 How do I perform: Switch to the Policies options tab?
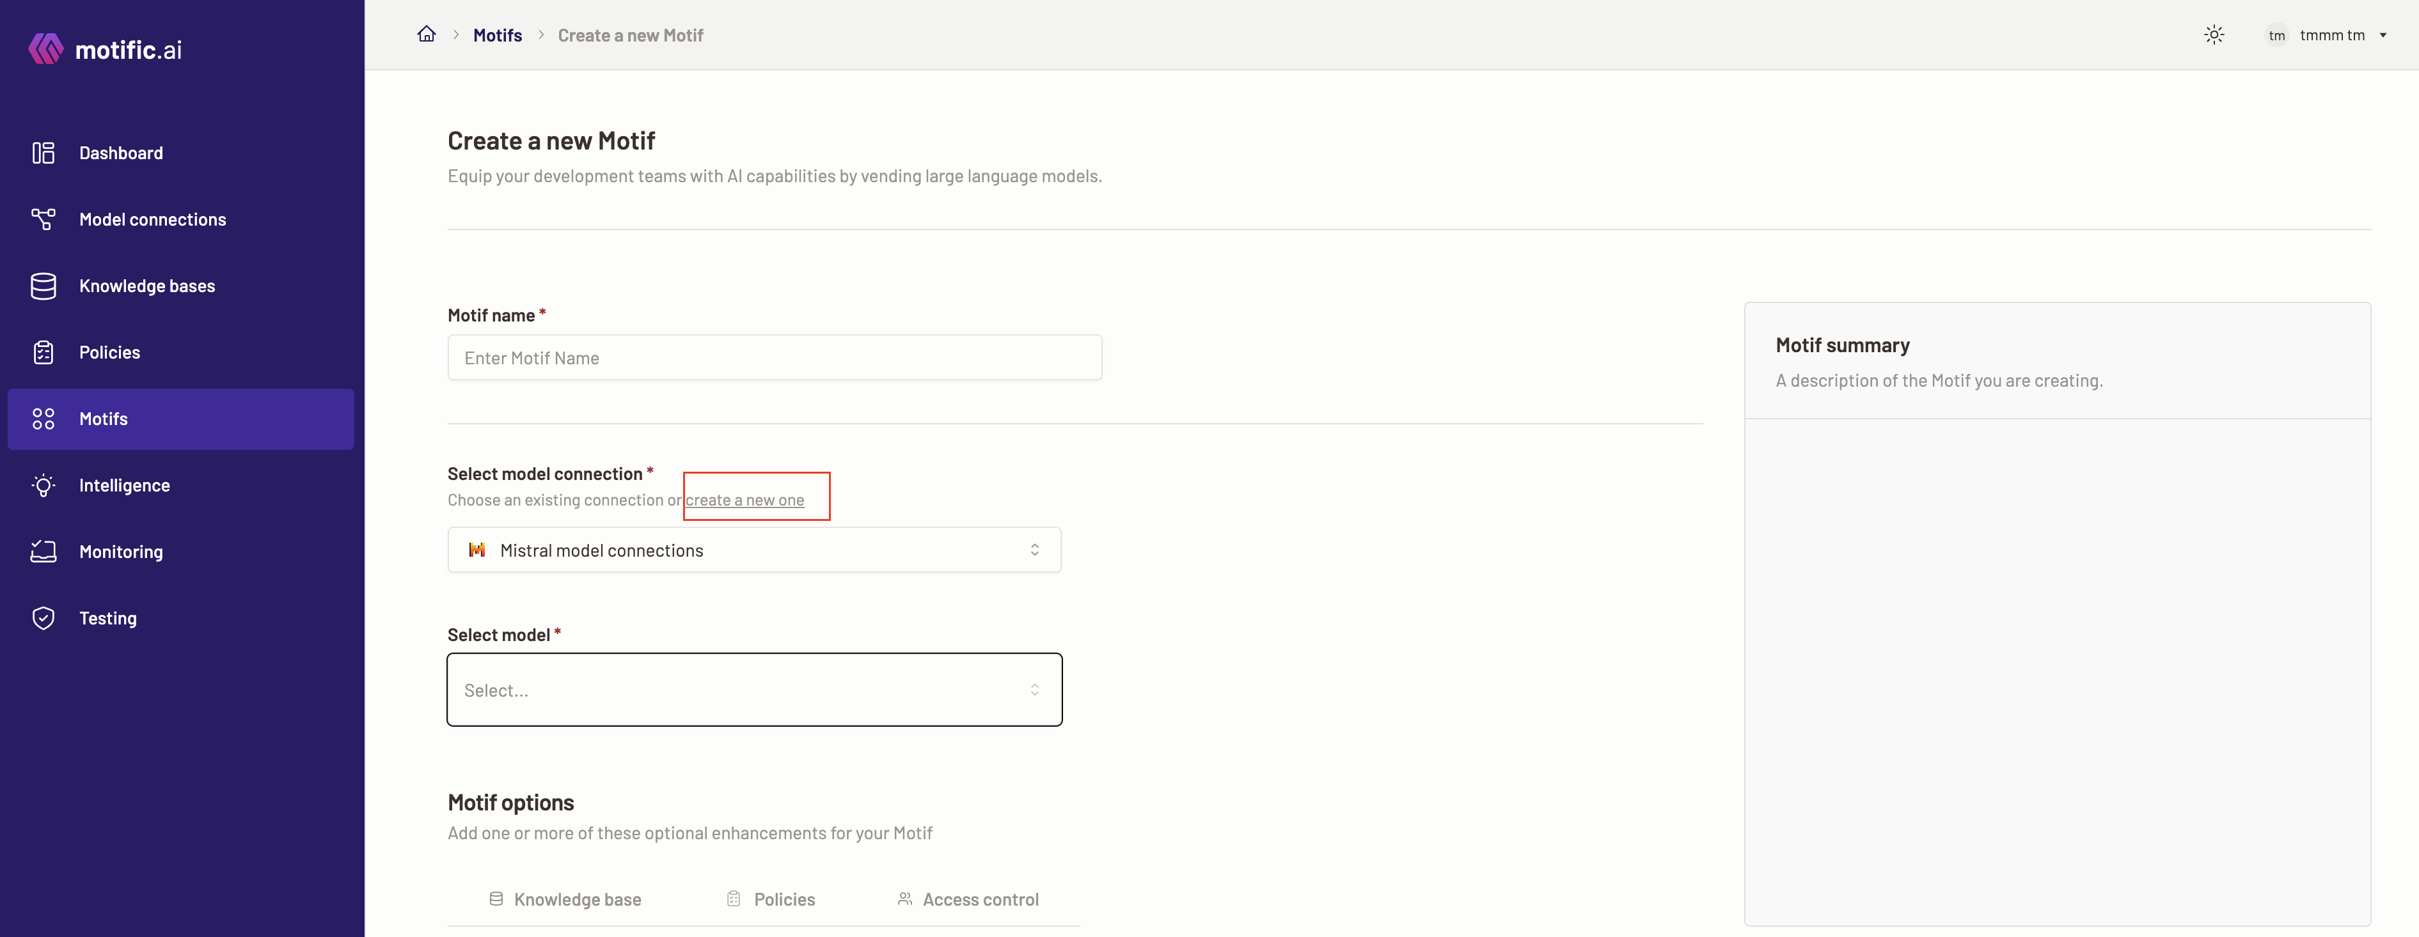coord(770,899)
